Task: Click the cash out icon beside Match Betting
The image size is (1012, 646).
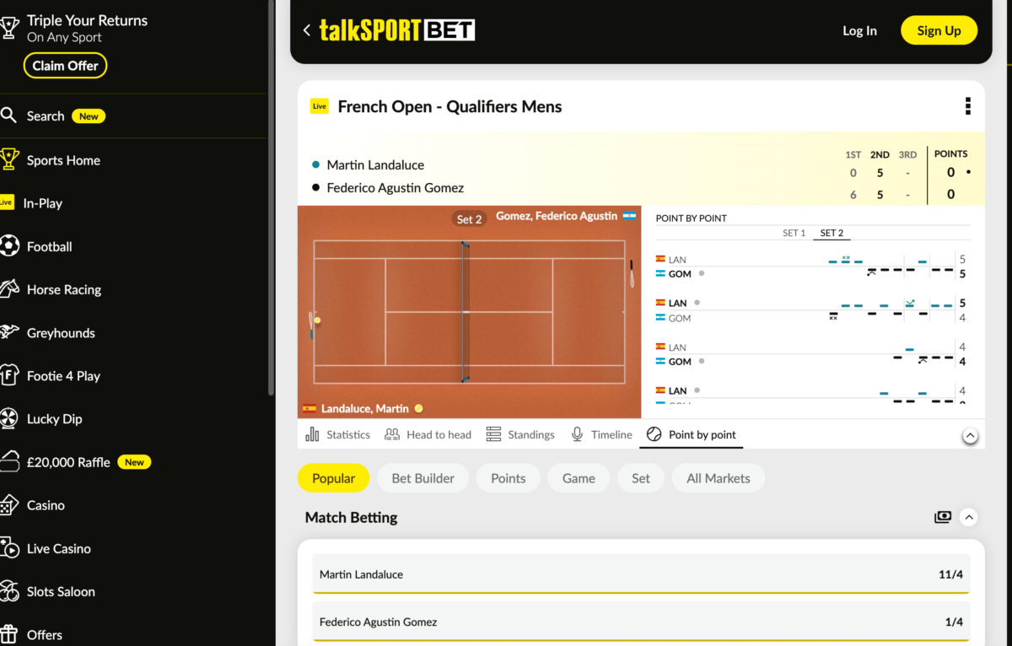Action: pyautogui.click(x=943, y=517)
